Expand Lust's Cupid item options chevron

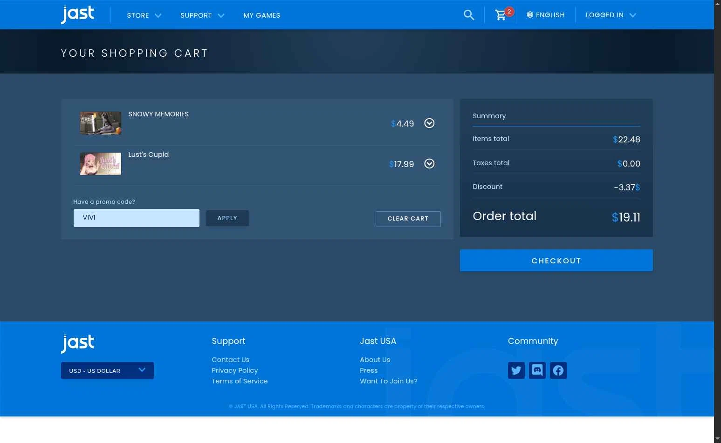(x=429, y=164)
